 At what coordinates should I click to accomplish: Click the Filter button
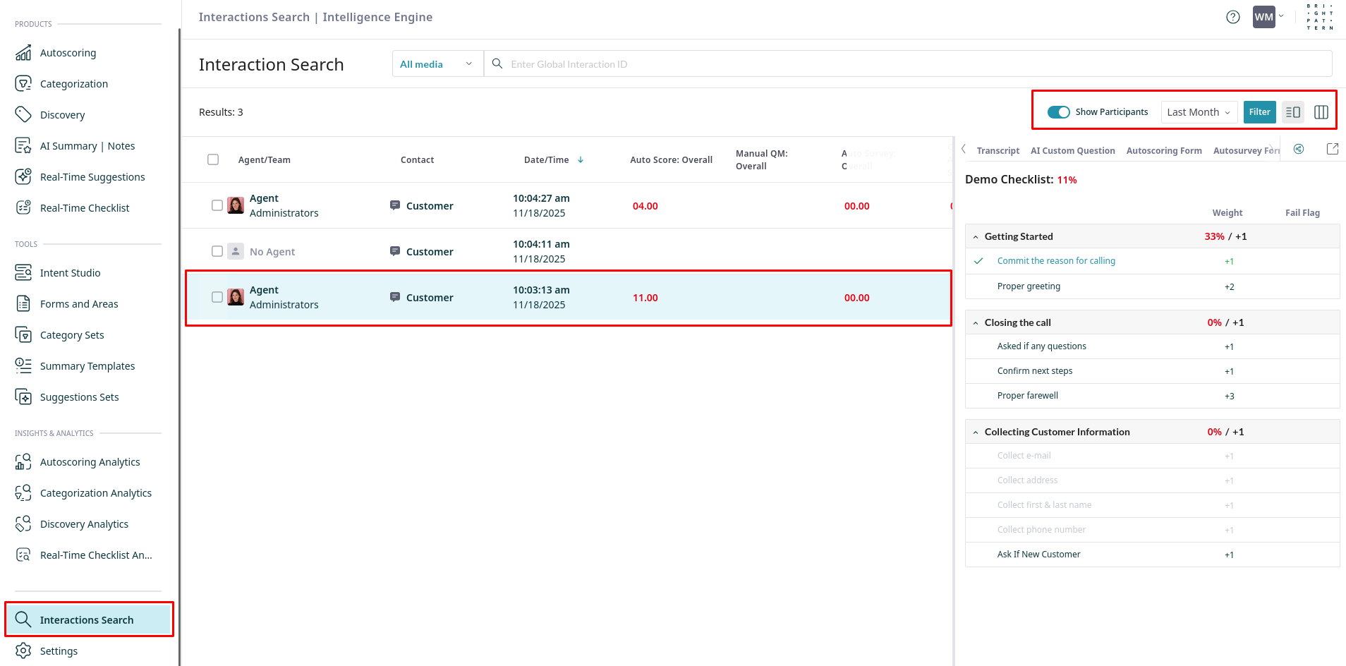pyautogui.click(x=1259, y=112)
